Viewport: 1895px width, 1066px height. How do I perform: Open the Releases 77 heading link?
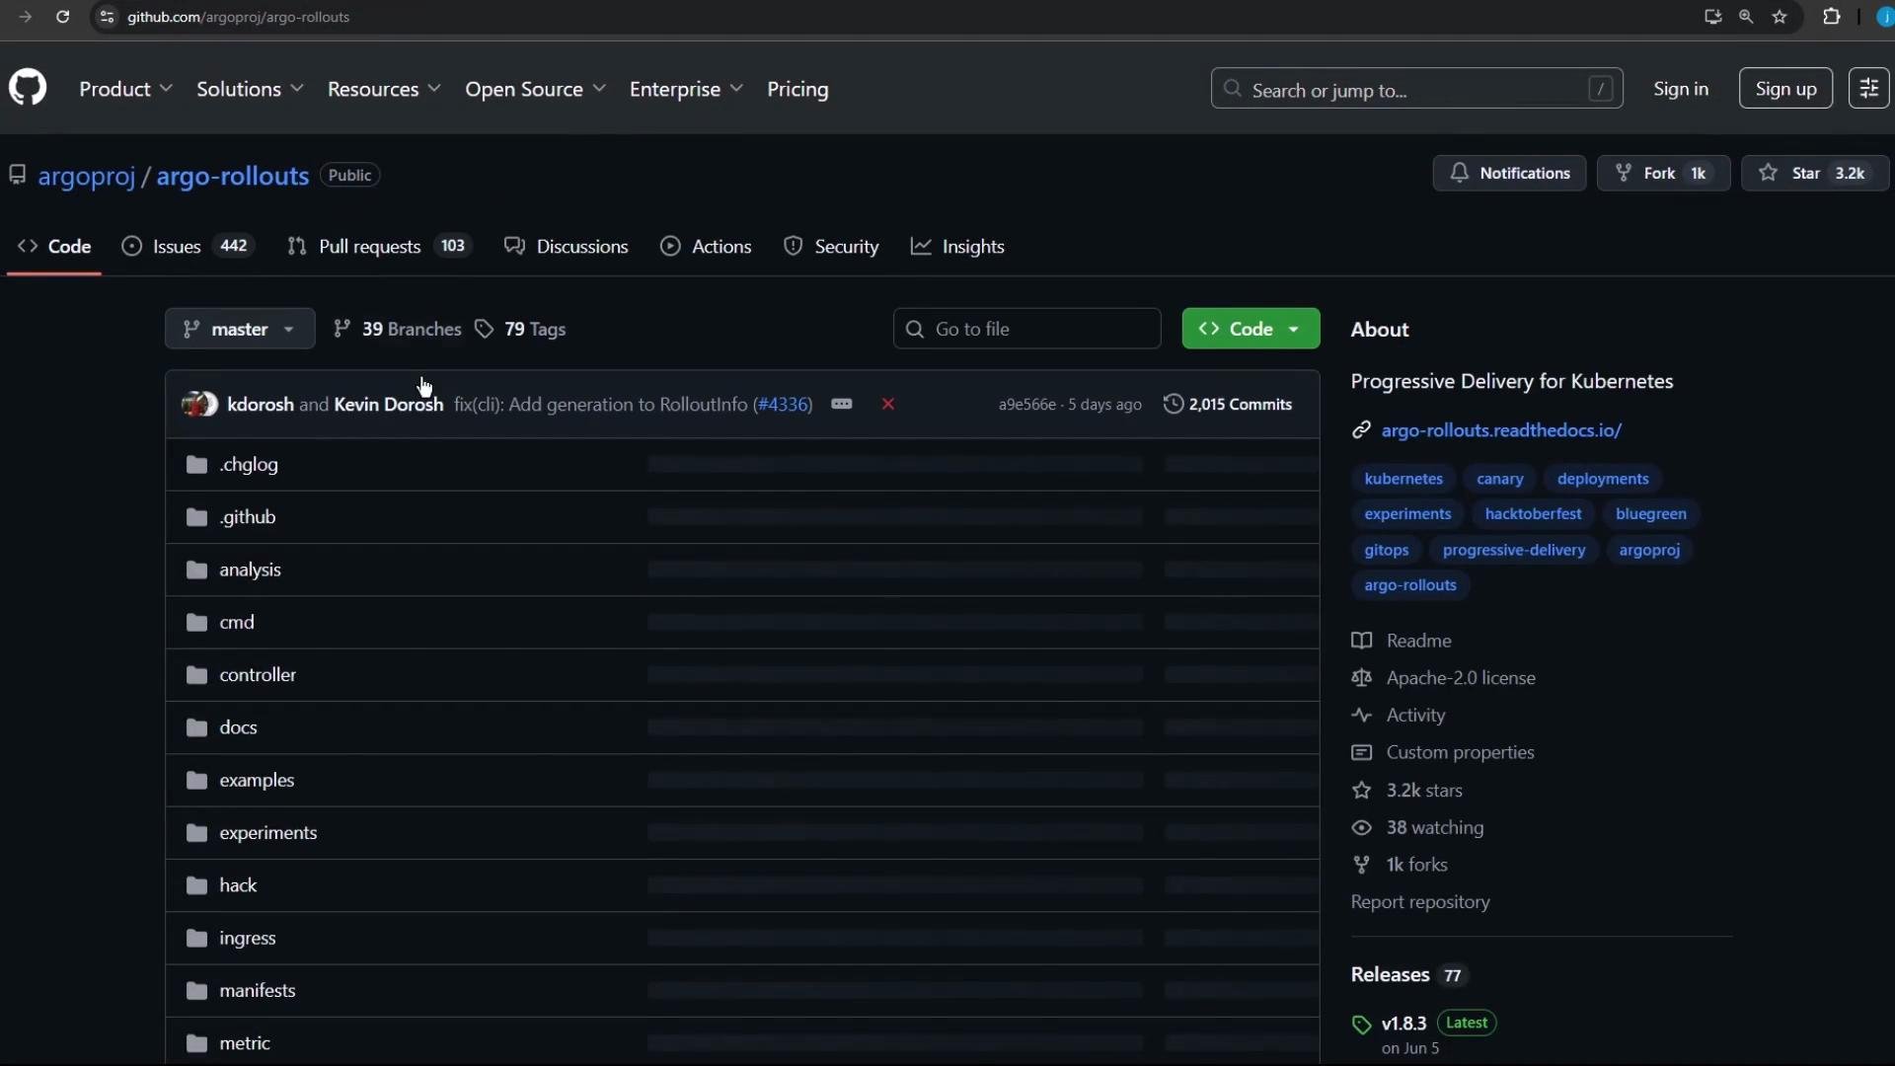click(1408, 975)
